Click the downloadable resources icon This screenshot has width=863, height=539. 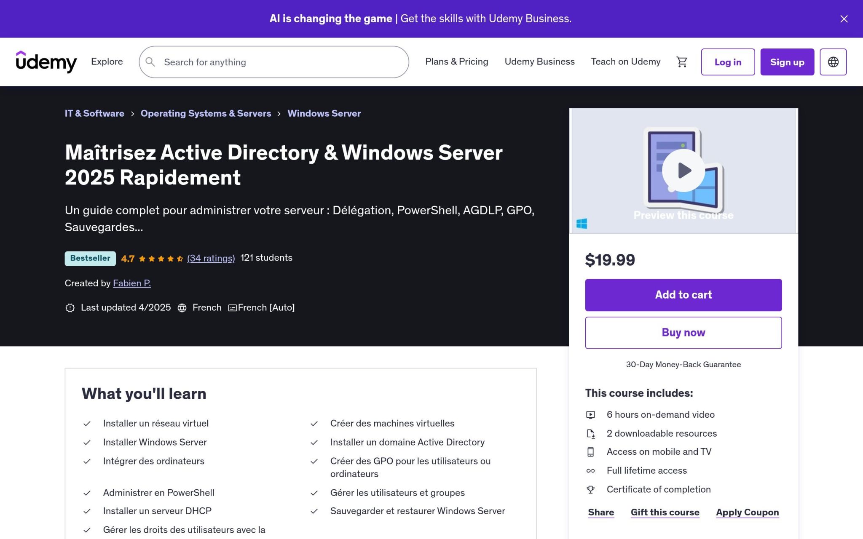(590, 433)
